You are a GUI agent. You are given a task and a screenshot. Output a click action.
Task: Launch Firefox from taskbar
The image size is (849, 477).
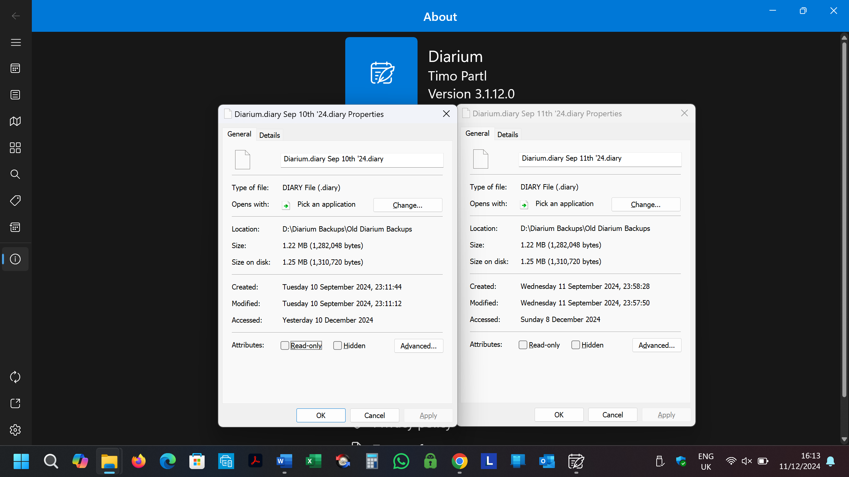click(x=138, y=461)
